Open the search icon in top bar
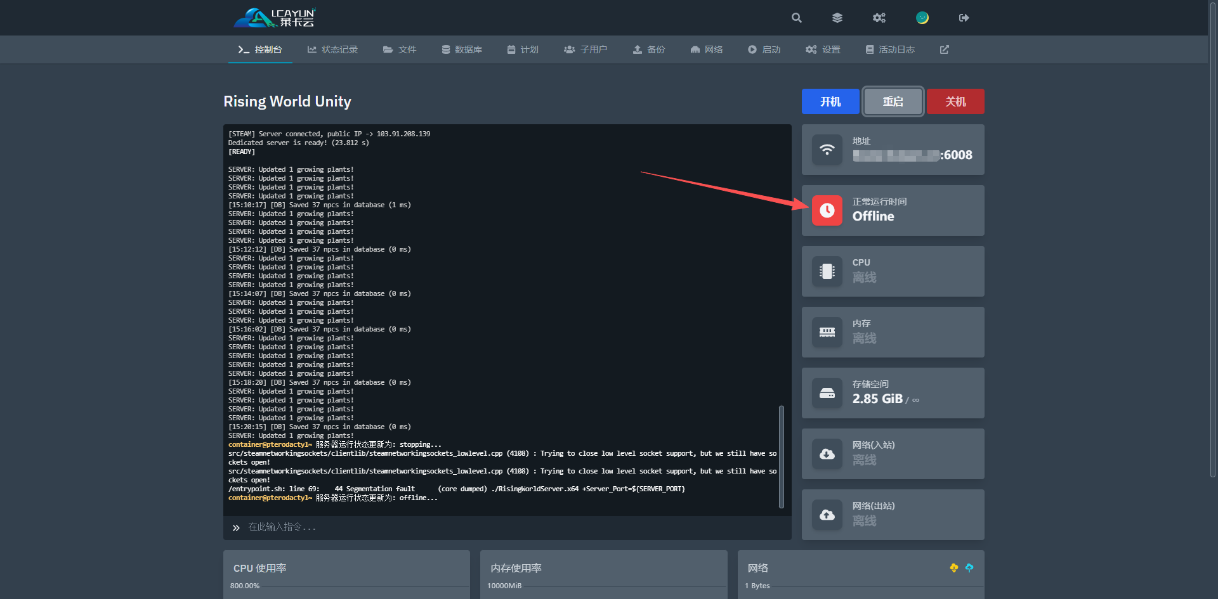The image size is (1218, 599). click(797, 18)
